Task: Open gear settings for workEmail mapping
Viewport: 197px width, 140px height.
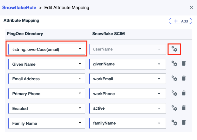Action: tap(174, 78)
